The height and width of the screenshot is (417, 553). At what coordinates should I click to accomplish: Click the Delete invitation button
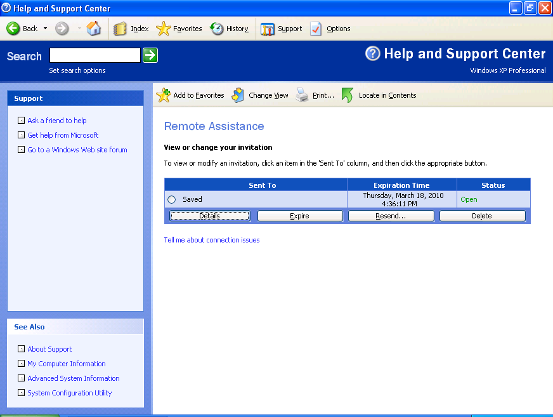click(x=483, y=216)
